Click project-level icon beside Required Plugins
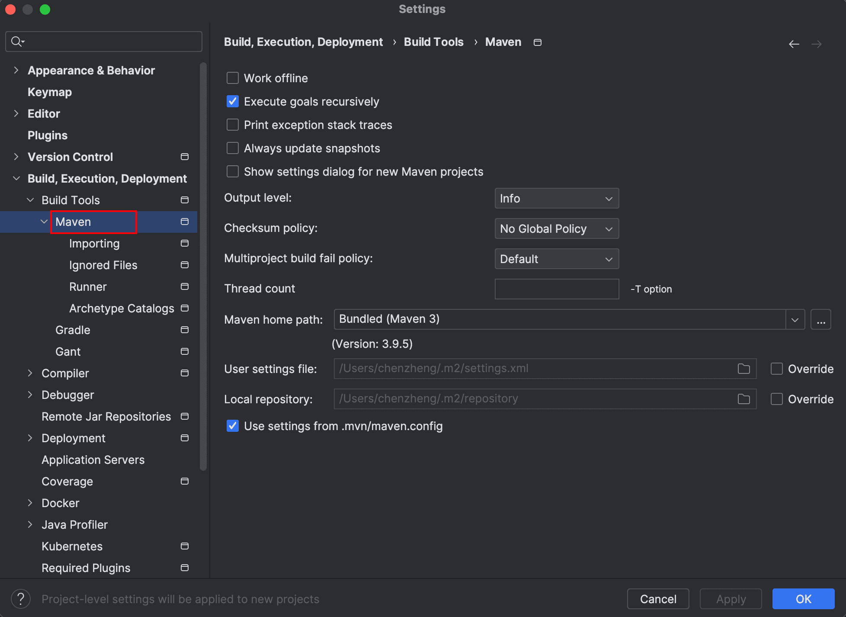Viewport: 846px width, 617px height. 185,568
